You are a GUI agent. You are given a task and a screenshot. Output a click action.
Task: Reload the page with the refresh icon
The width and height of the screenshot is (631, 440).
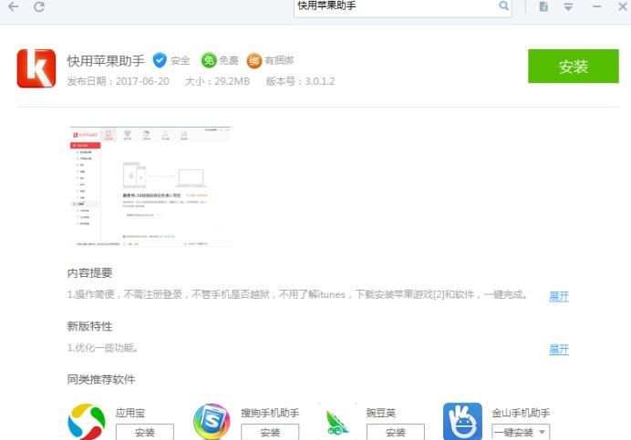tap(39, 6)
